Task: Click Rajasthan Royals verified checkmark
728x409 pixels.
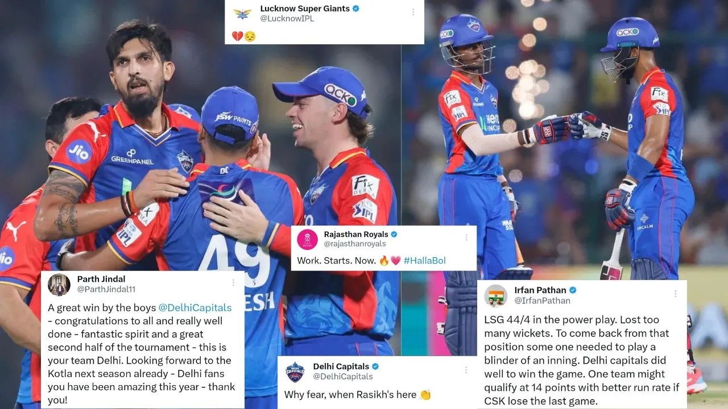Action: [x=394, y=234]
